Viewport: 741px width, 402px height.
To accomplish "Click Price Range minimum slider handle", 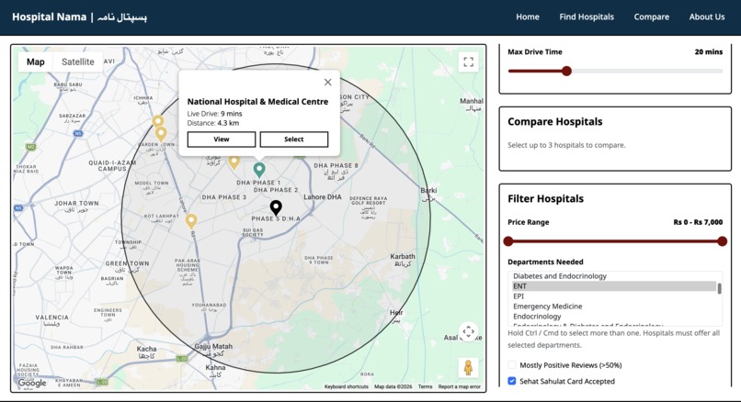I will 508,241.
